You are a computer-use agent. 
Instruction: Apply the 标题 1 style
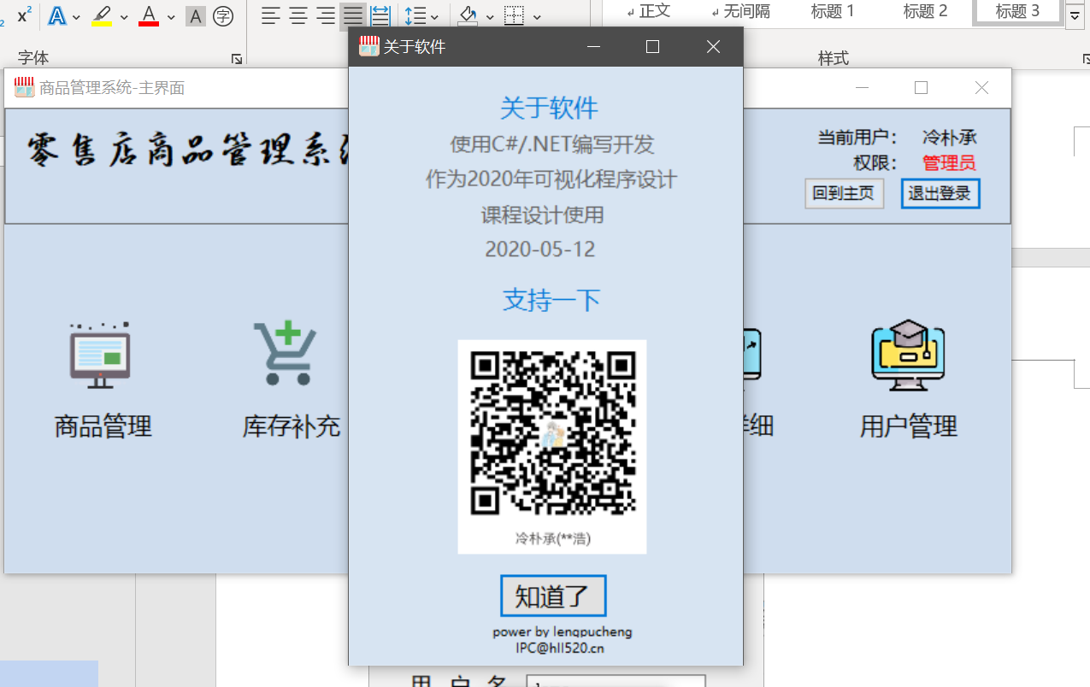[833, 11]
